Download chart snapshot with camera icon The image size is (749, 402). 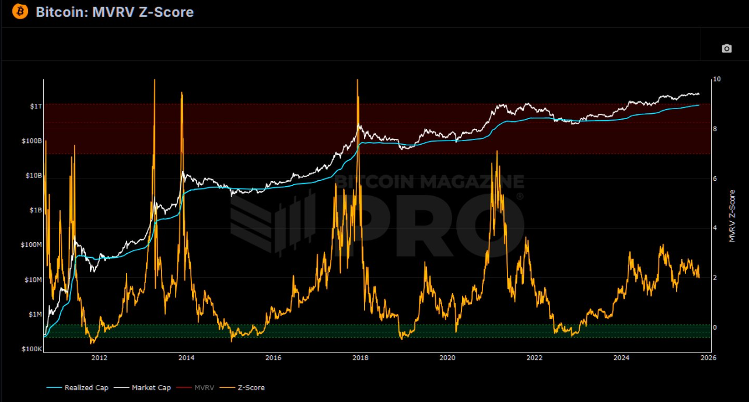pos(726,48)
